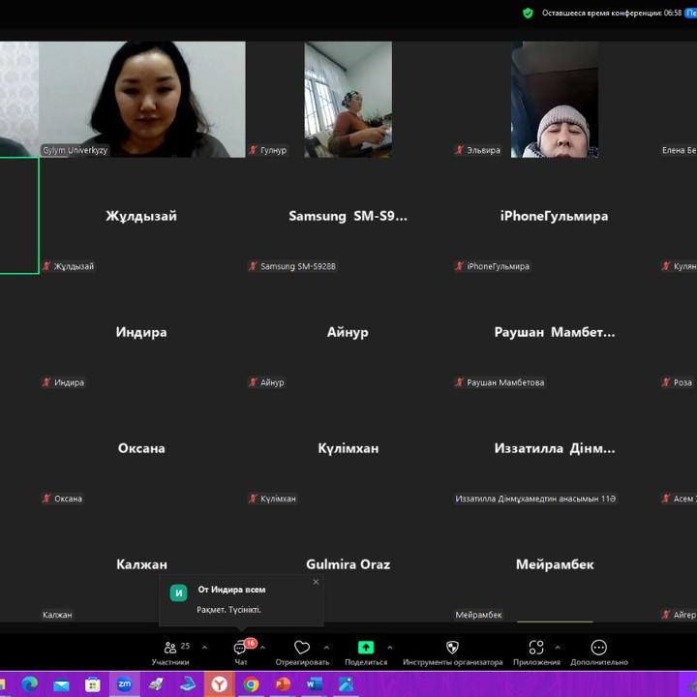Select Гулнур's video feed
The image size is (697, 697).
pyautogui.click(x=348, y=99)
